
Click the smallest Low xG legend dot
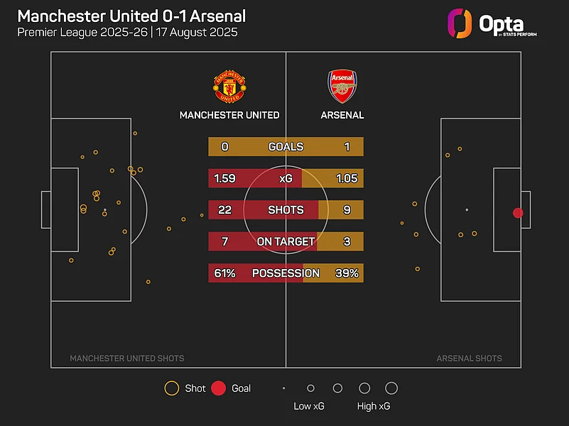click(283, 388)
